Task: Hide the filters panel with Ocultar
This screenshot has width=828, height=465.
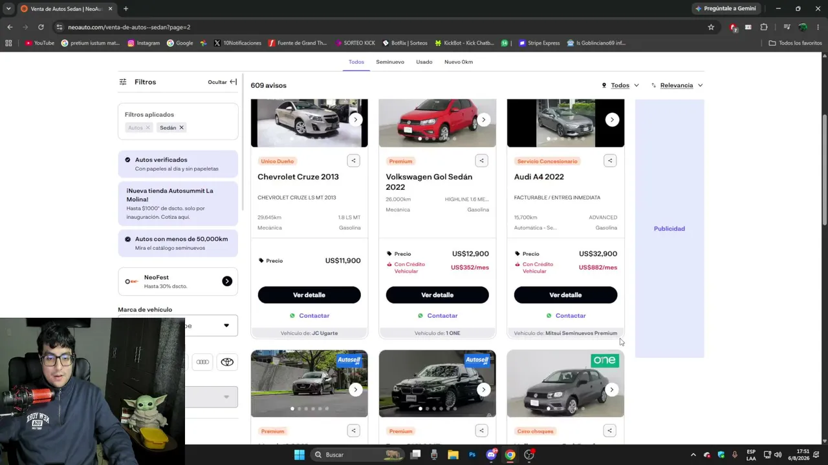Action: [223, 82]
